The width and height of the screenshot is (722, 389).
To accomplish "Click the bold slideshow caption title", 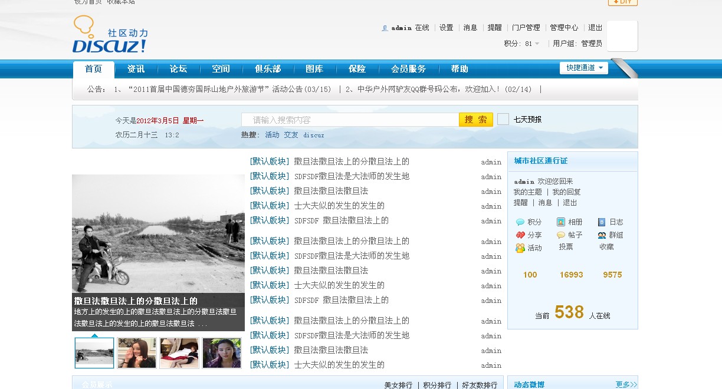I will click(x=136, y=301).
